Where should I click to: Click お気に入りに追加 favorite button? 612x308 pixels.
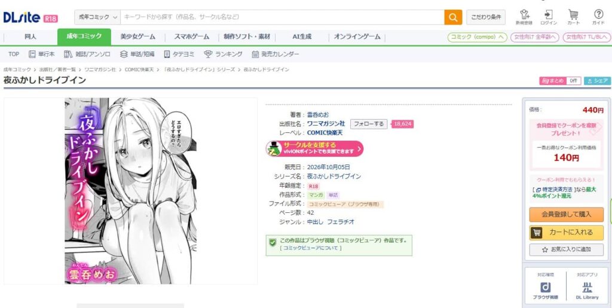pyautogui.click(x=566, y=249)
